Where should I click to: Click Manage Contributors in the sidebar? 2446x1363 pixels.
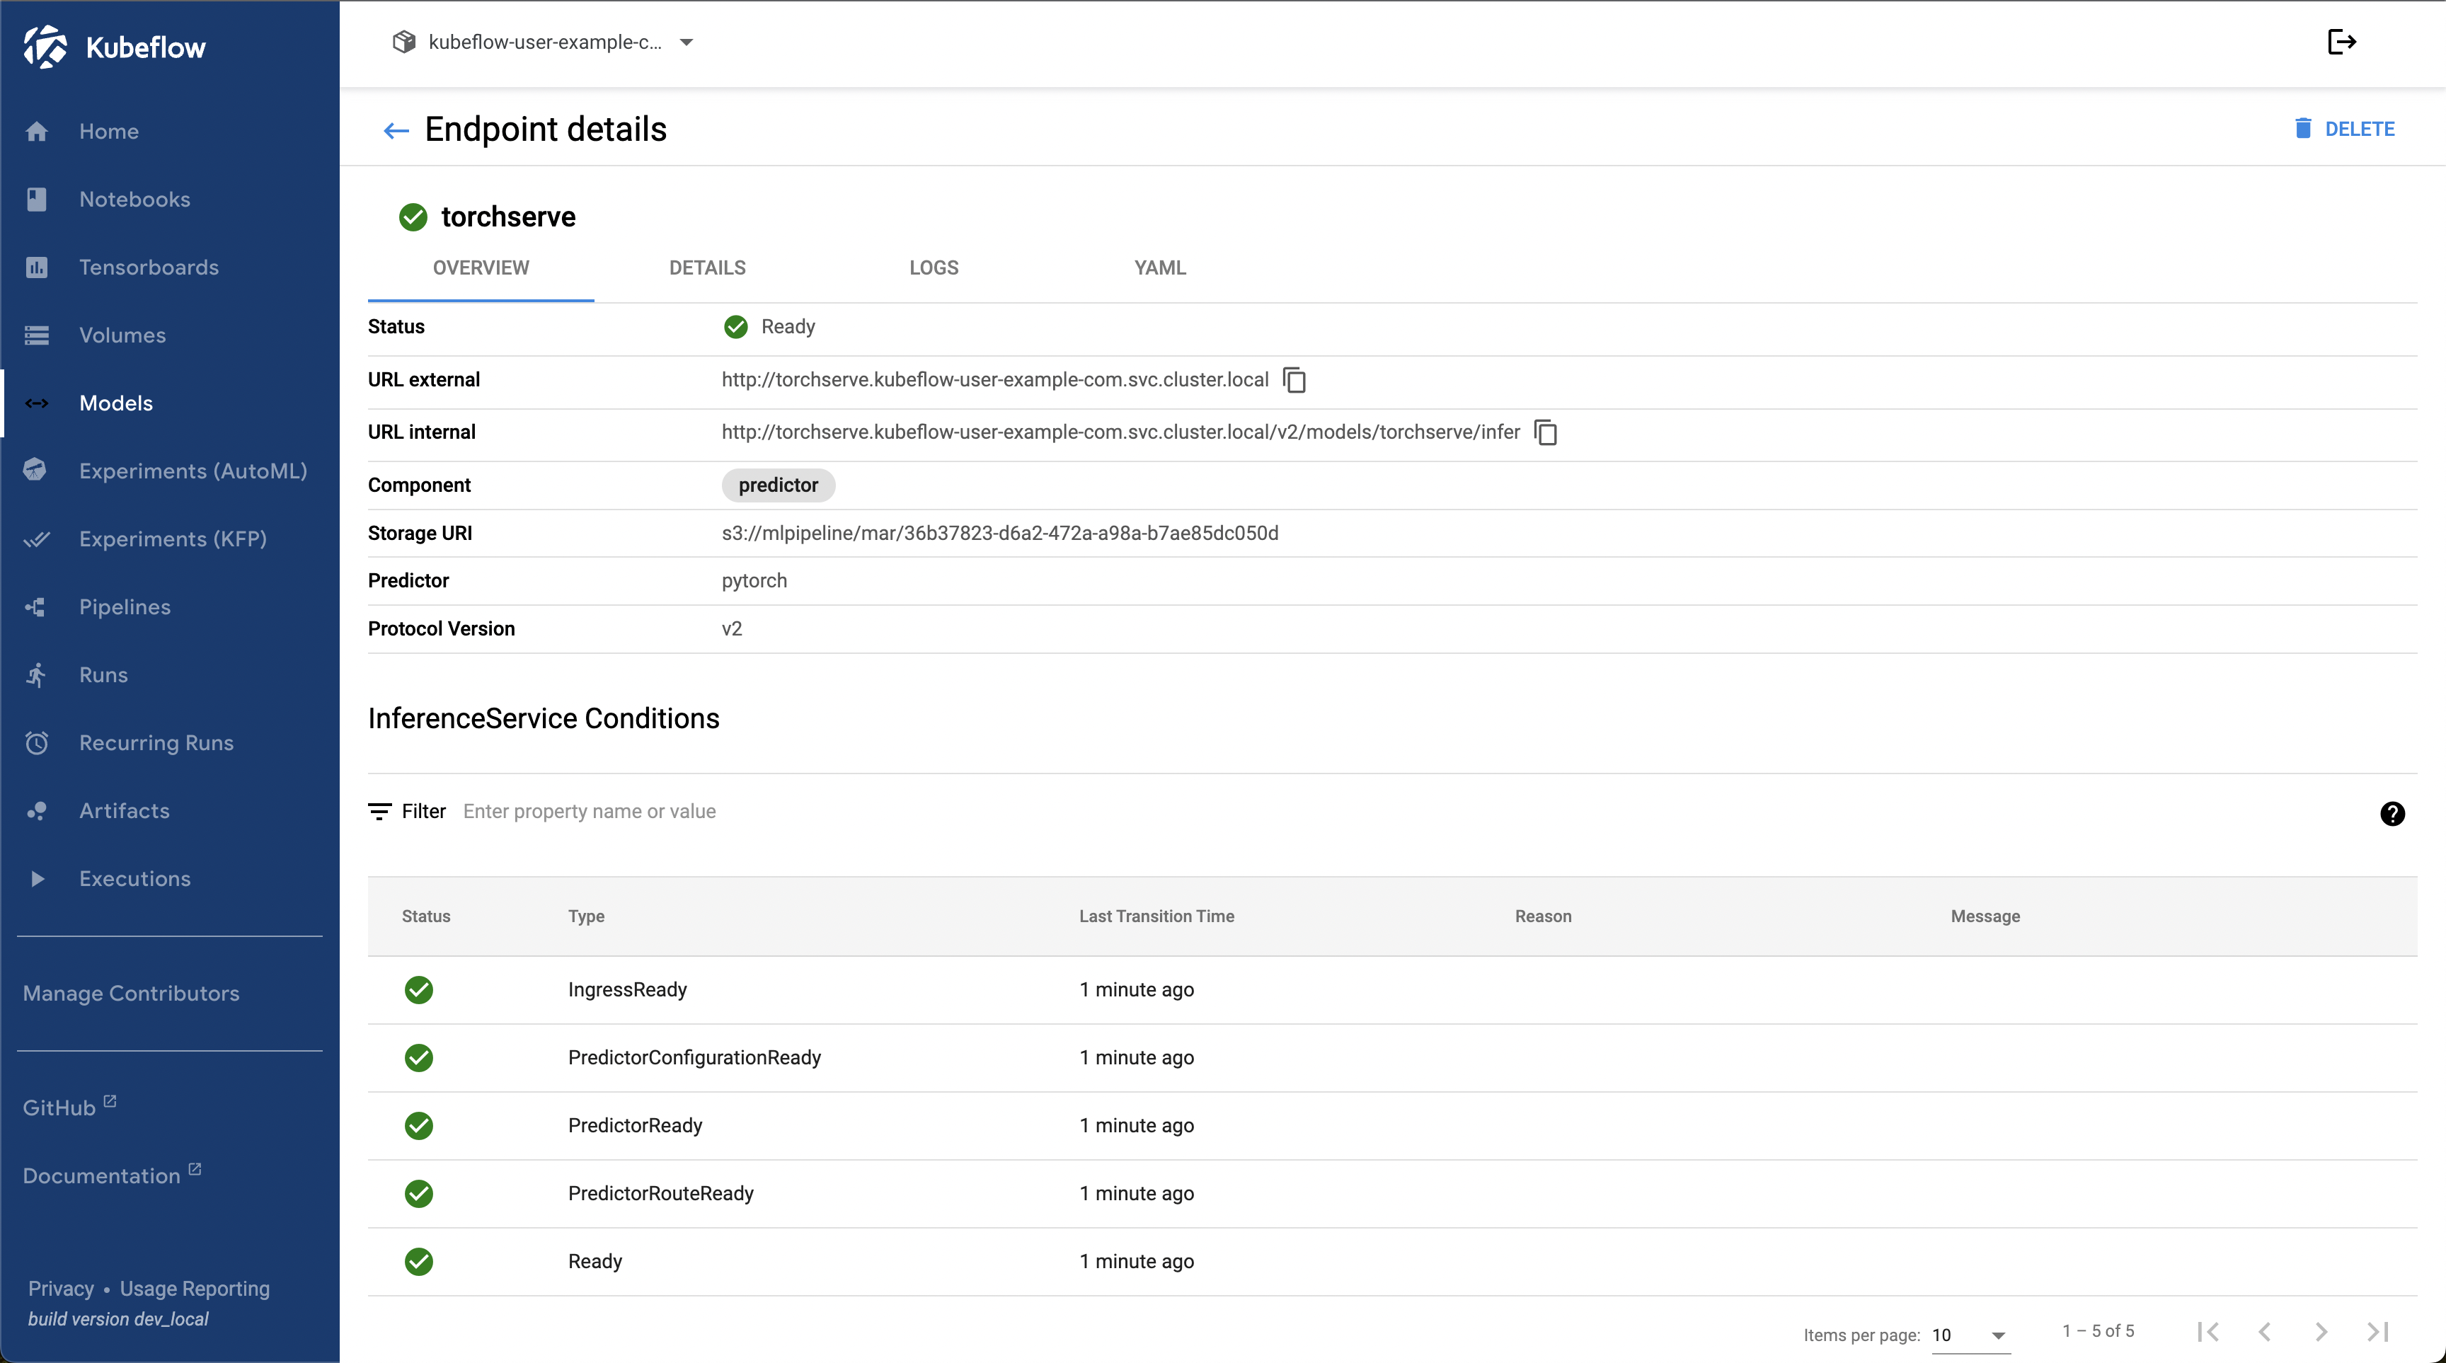[x=131, y=993]
